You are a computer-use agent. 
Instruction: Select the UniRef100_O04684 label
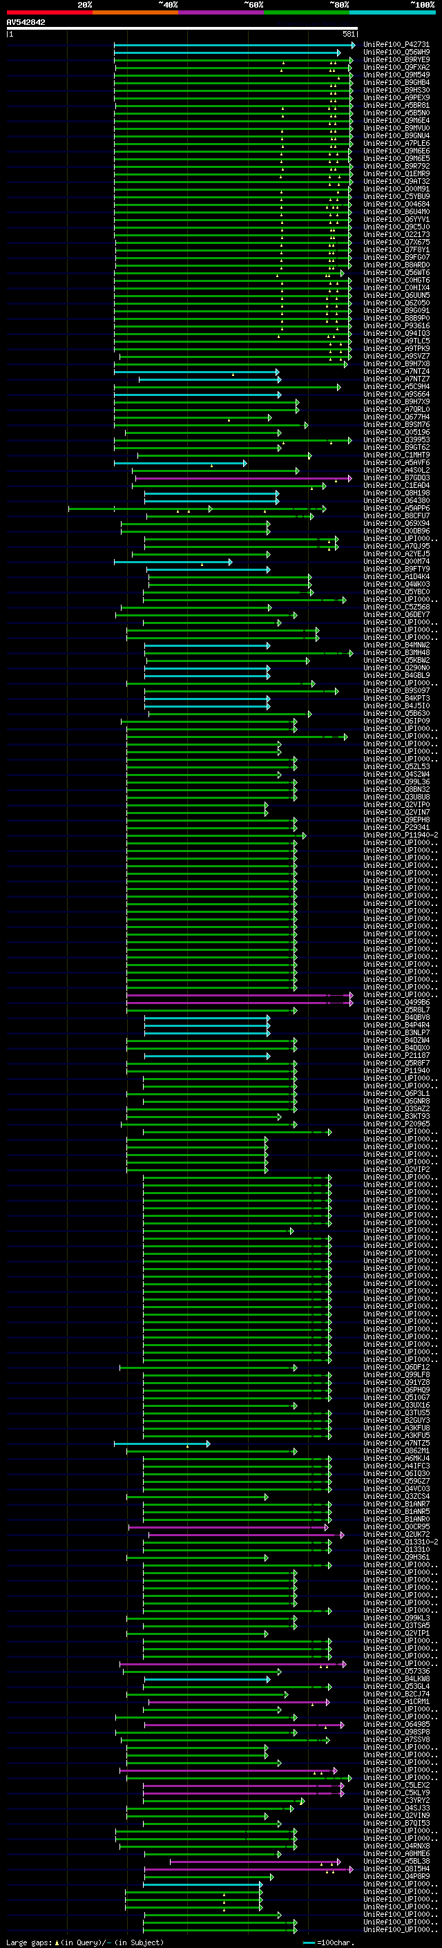point(396,204)
